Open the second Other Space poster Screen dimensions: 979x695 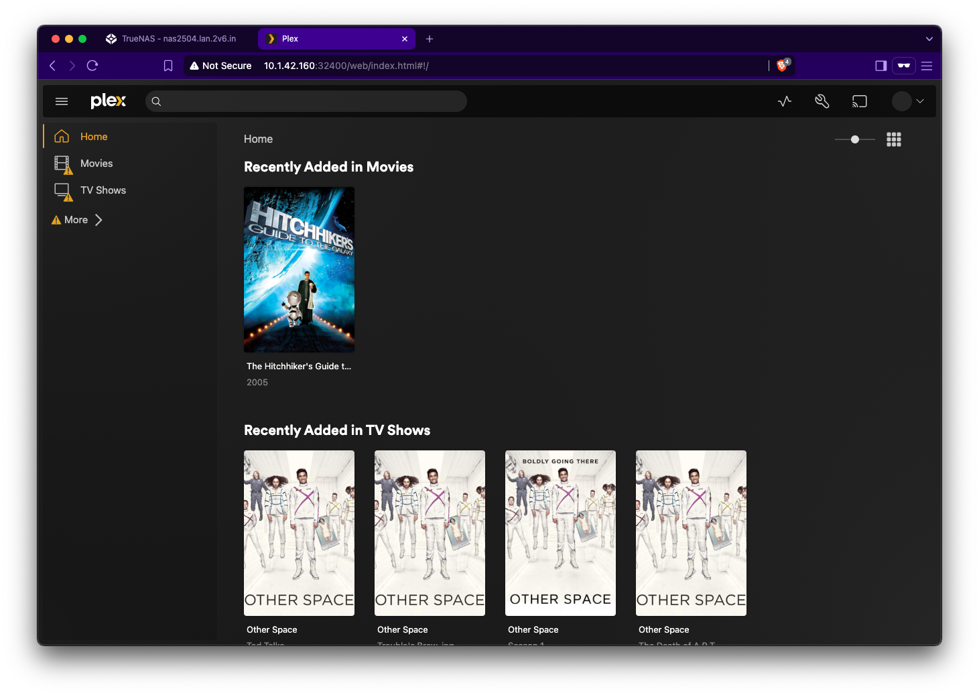point(430,533)
